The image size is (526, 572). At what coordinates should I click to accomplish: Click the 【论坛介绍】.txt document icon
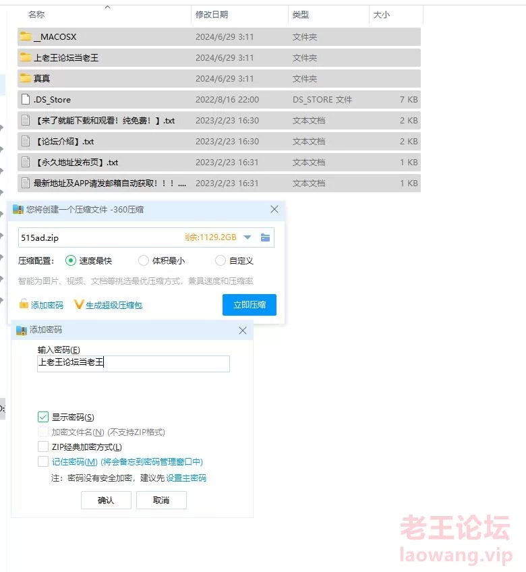click(26, 141)
